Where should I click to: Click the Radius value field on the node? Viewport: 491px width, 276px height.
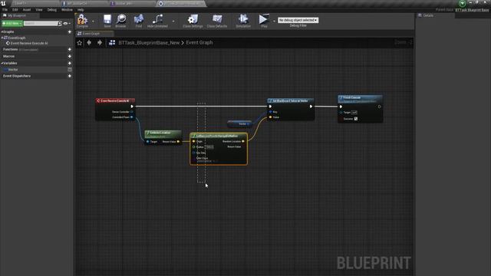[209, 146]
